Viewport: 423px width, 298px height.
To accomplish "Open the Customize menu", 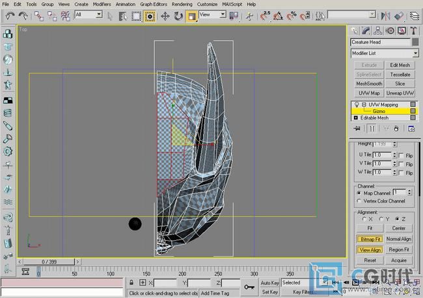I will click(x=207, y=5).
